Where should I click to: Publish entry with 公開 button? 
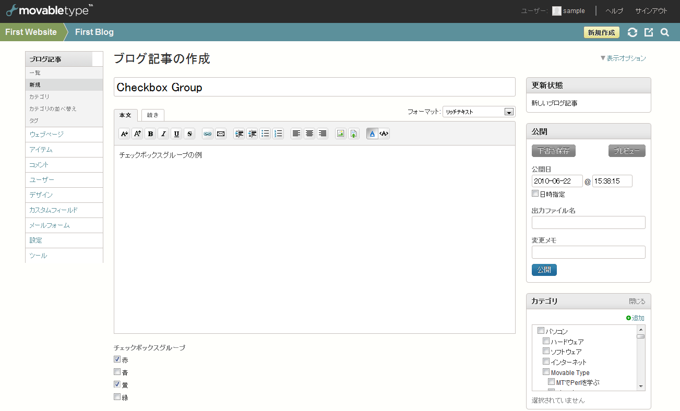pos(544,270)
